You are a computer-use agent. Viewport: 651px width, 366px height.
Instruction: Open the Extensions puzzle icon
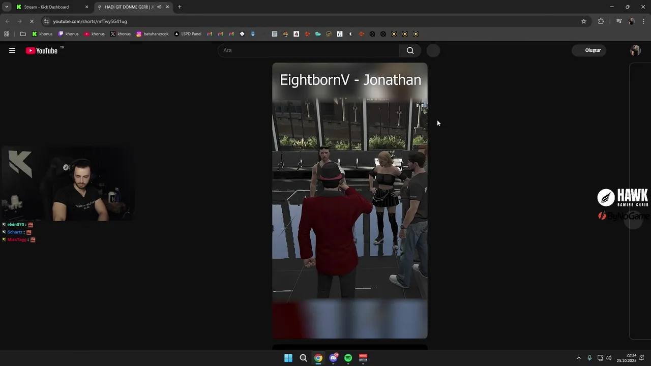pos(601,21)
